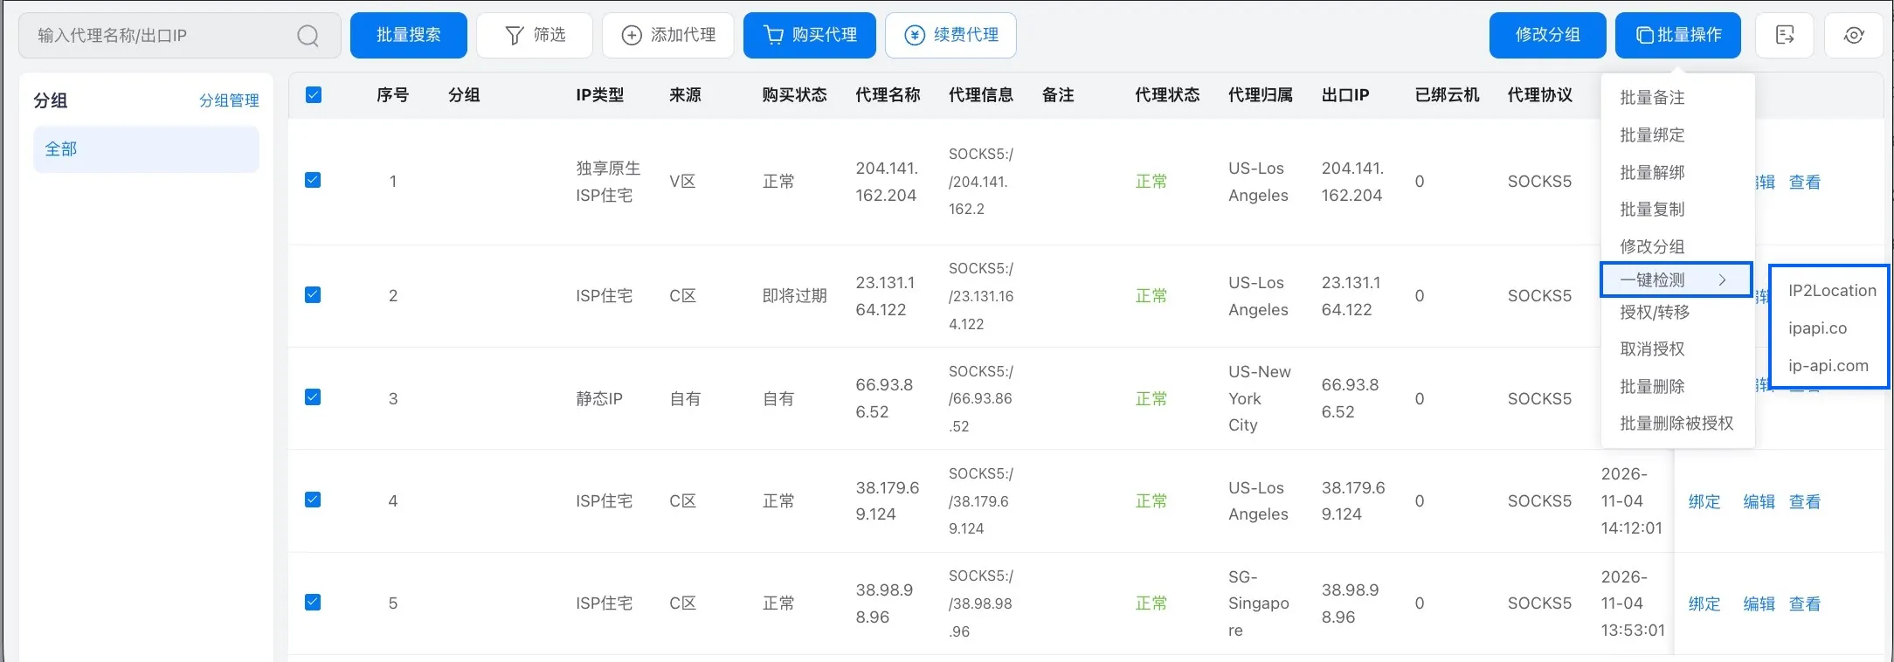The image size is (1894, 662).
Task: Uncheck the checkbox for row 5
Action: 313,602
